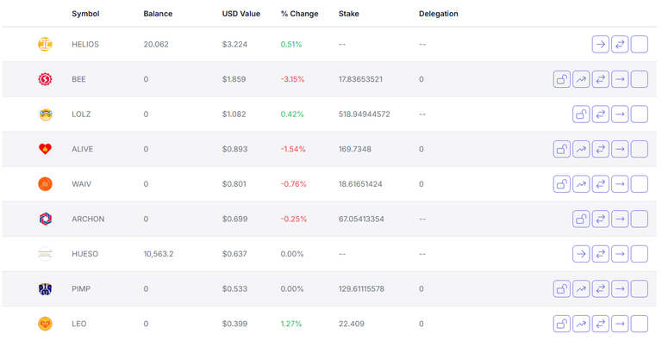Click the unlock icon in the BEE row
This screenshot has height=340, width=662.
(x=561, y=79)
